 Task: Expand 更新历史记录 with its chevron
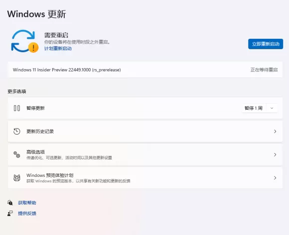(275, 131)
